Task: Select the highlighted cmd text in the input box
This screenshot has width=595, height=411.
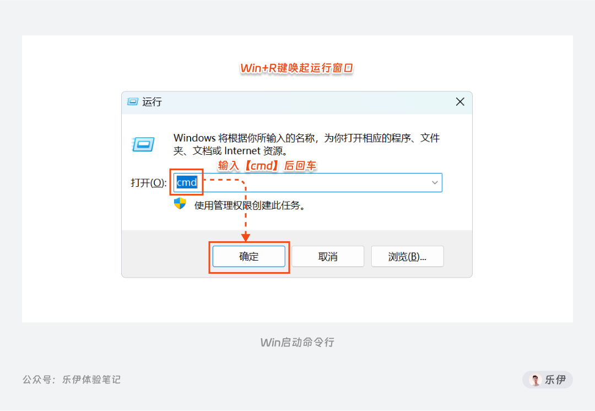Action: 187,182
